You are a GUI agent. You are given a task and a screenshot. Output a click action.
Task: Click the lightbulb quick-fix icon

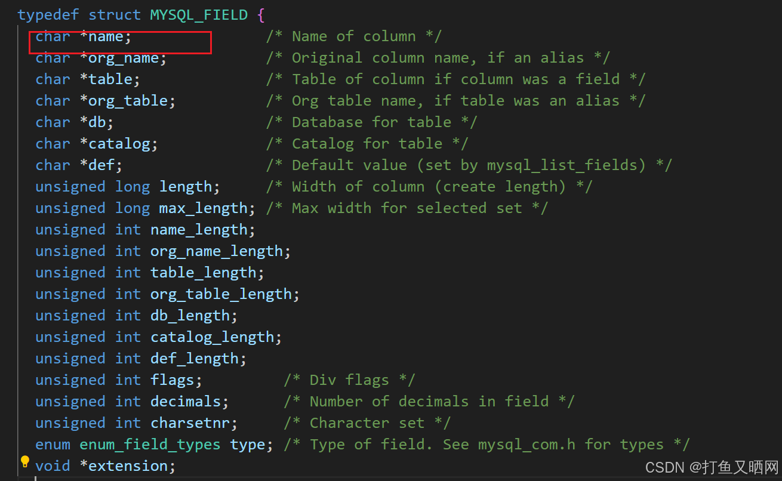coord(25,461)
